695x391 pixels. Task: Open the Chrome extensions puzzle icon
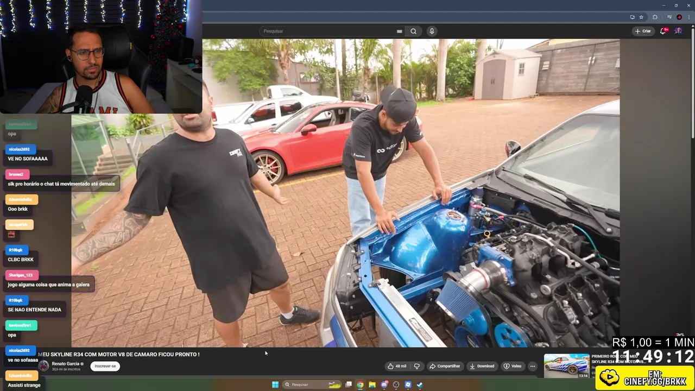tap(655, 17)
